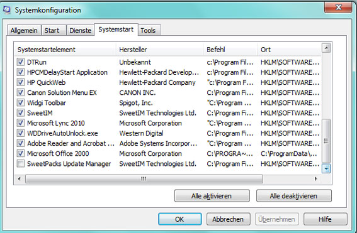Uncheck WDDriveAutoUnlock.exe checkbox
This screenshot has width=357, height=233.
coord(21,133)
